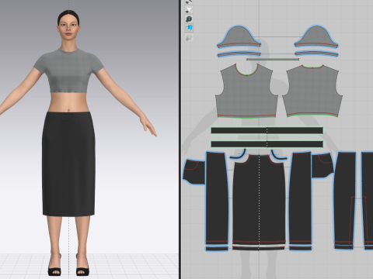Select the hem band under right side skirt panel
The height and width of the screenshot is (279, 373).
[301, 249]
